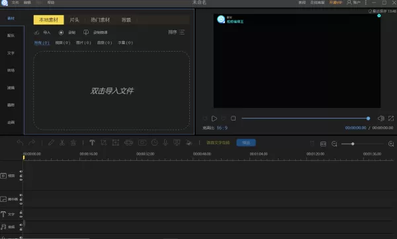Hide the picture-in-picture track eye icon
This screenshot has height=239, width=397.
coord(21,203)
